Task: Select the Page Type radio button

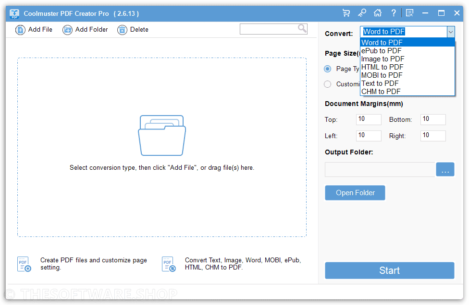Action: (328, 69)
